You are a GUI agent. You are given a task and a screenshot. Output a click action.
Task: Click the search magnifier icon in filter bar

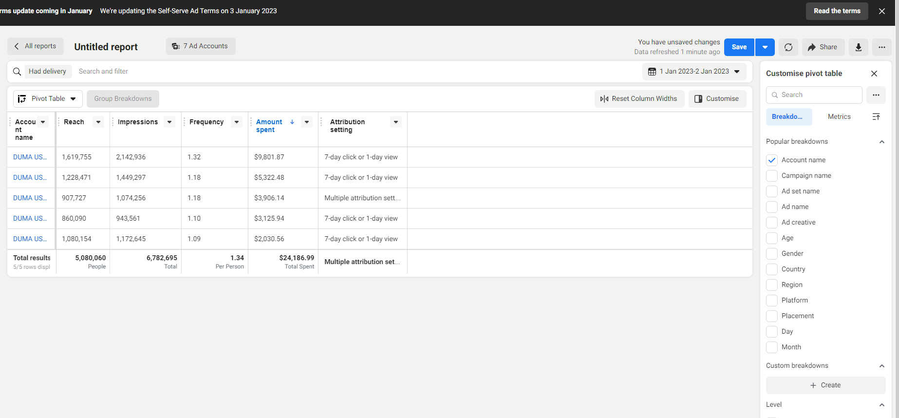(x=17, y=72)
